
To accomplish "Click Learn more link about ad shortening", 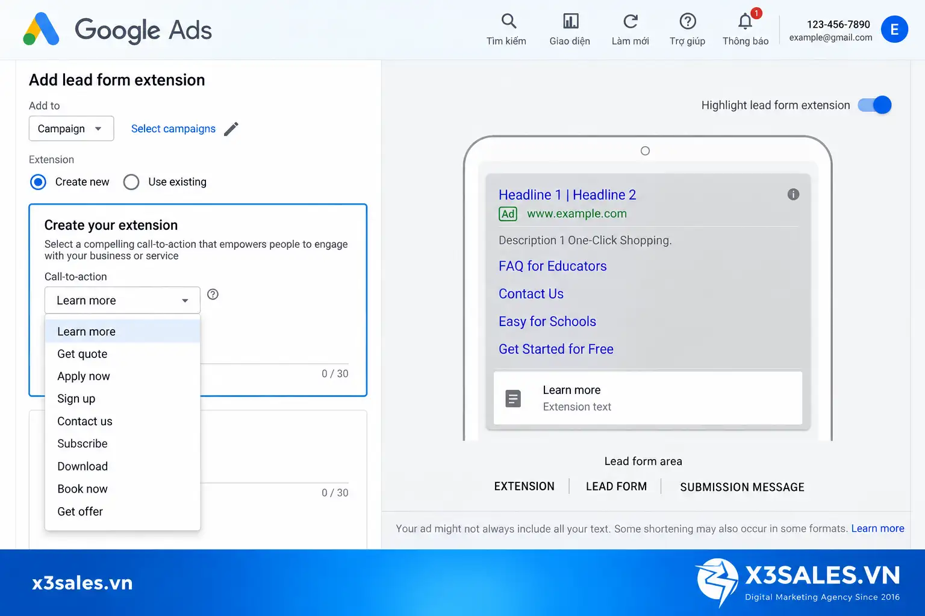I will click(877, 528).
